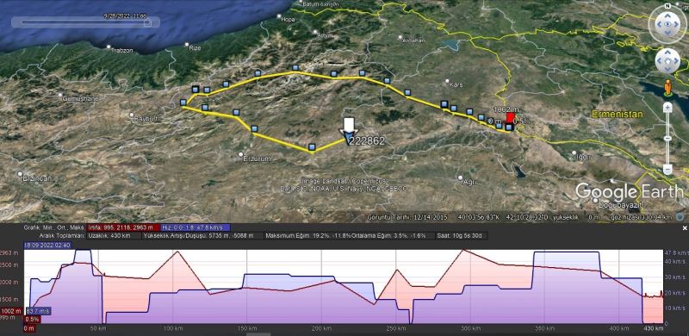The height and width of the screenshot is (336, 689).
Task: Move the map up with the pan joystick arrow
Action: (x=667, y=53)
